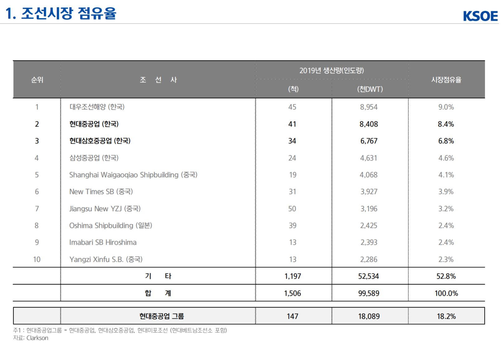The image size is (504, 343).
Task: Click the total value 99,589
Action: [369, 293]
